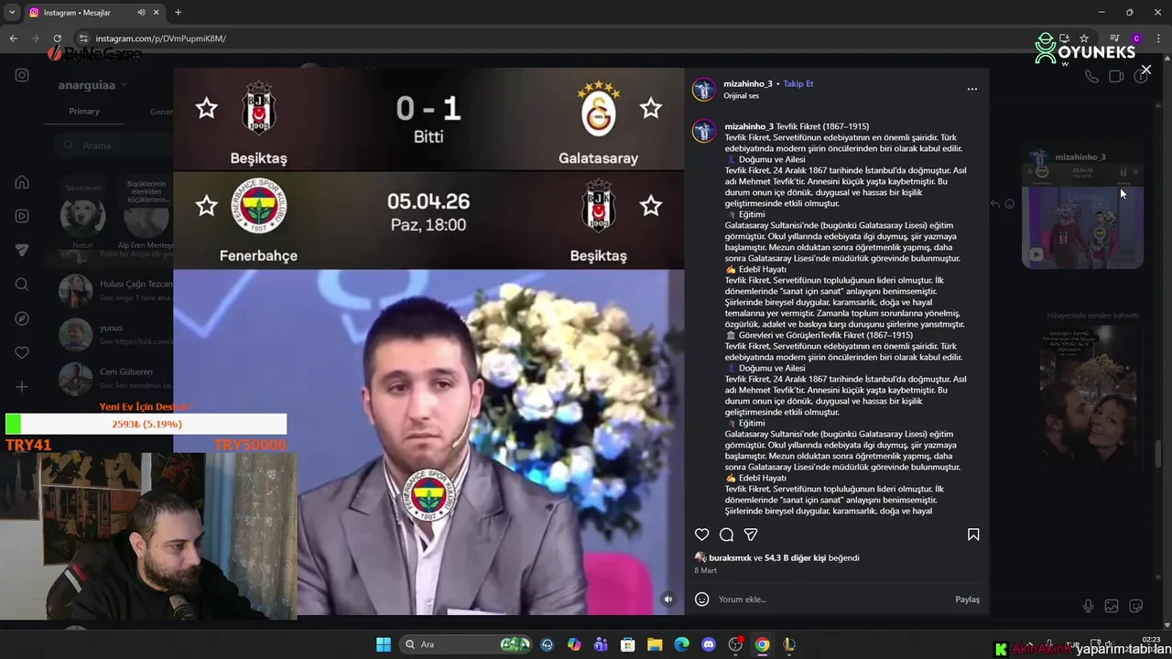The image size is (1172, 659).
Task: Post the comment with Paylaş
Action: coord(967,600)
